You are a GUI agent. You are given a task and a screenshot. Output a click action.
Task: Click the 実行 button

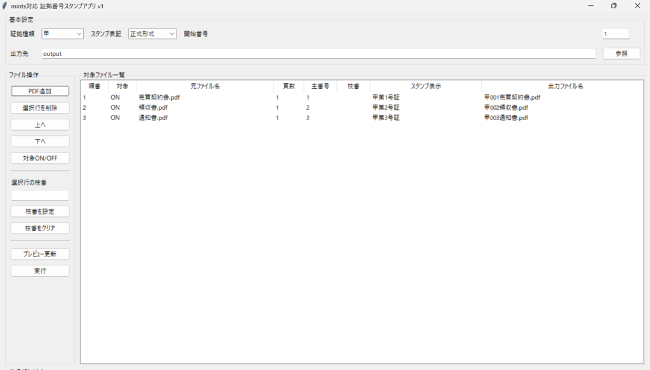pos(40,271)
